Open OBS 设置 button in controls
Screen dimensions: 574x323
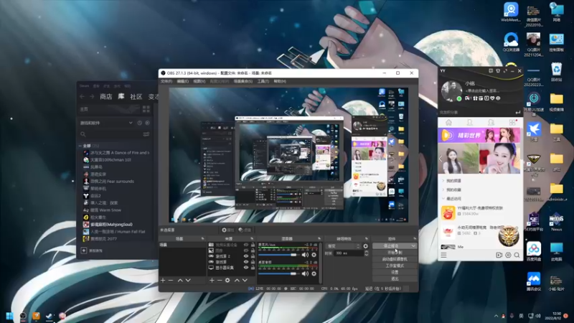pyautogui.click(x=395, y=273)
